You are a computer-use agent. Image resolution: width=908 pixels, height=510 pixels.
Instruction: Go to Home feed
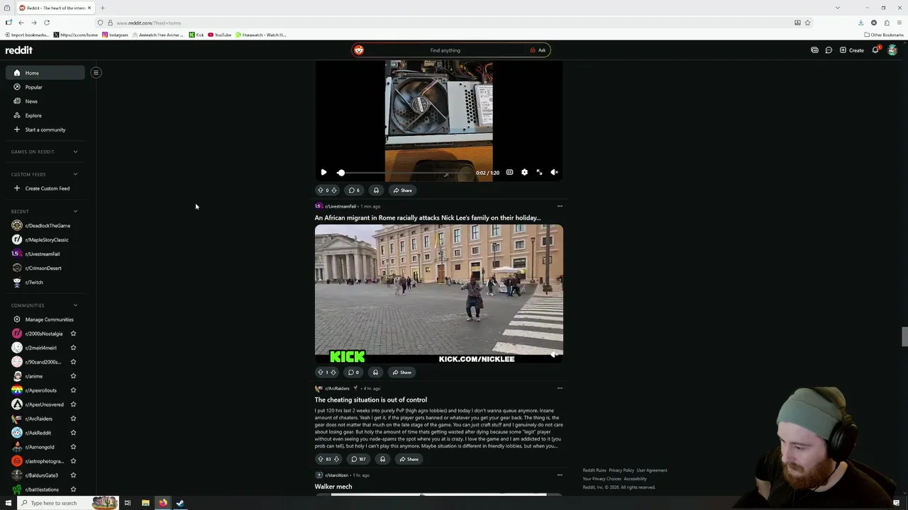point(45,73)
